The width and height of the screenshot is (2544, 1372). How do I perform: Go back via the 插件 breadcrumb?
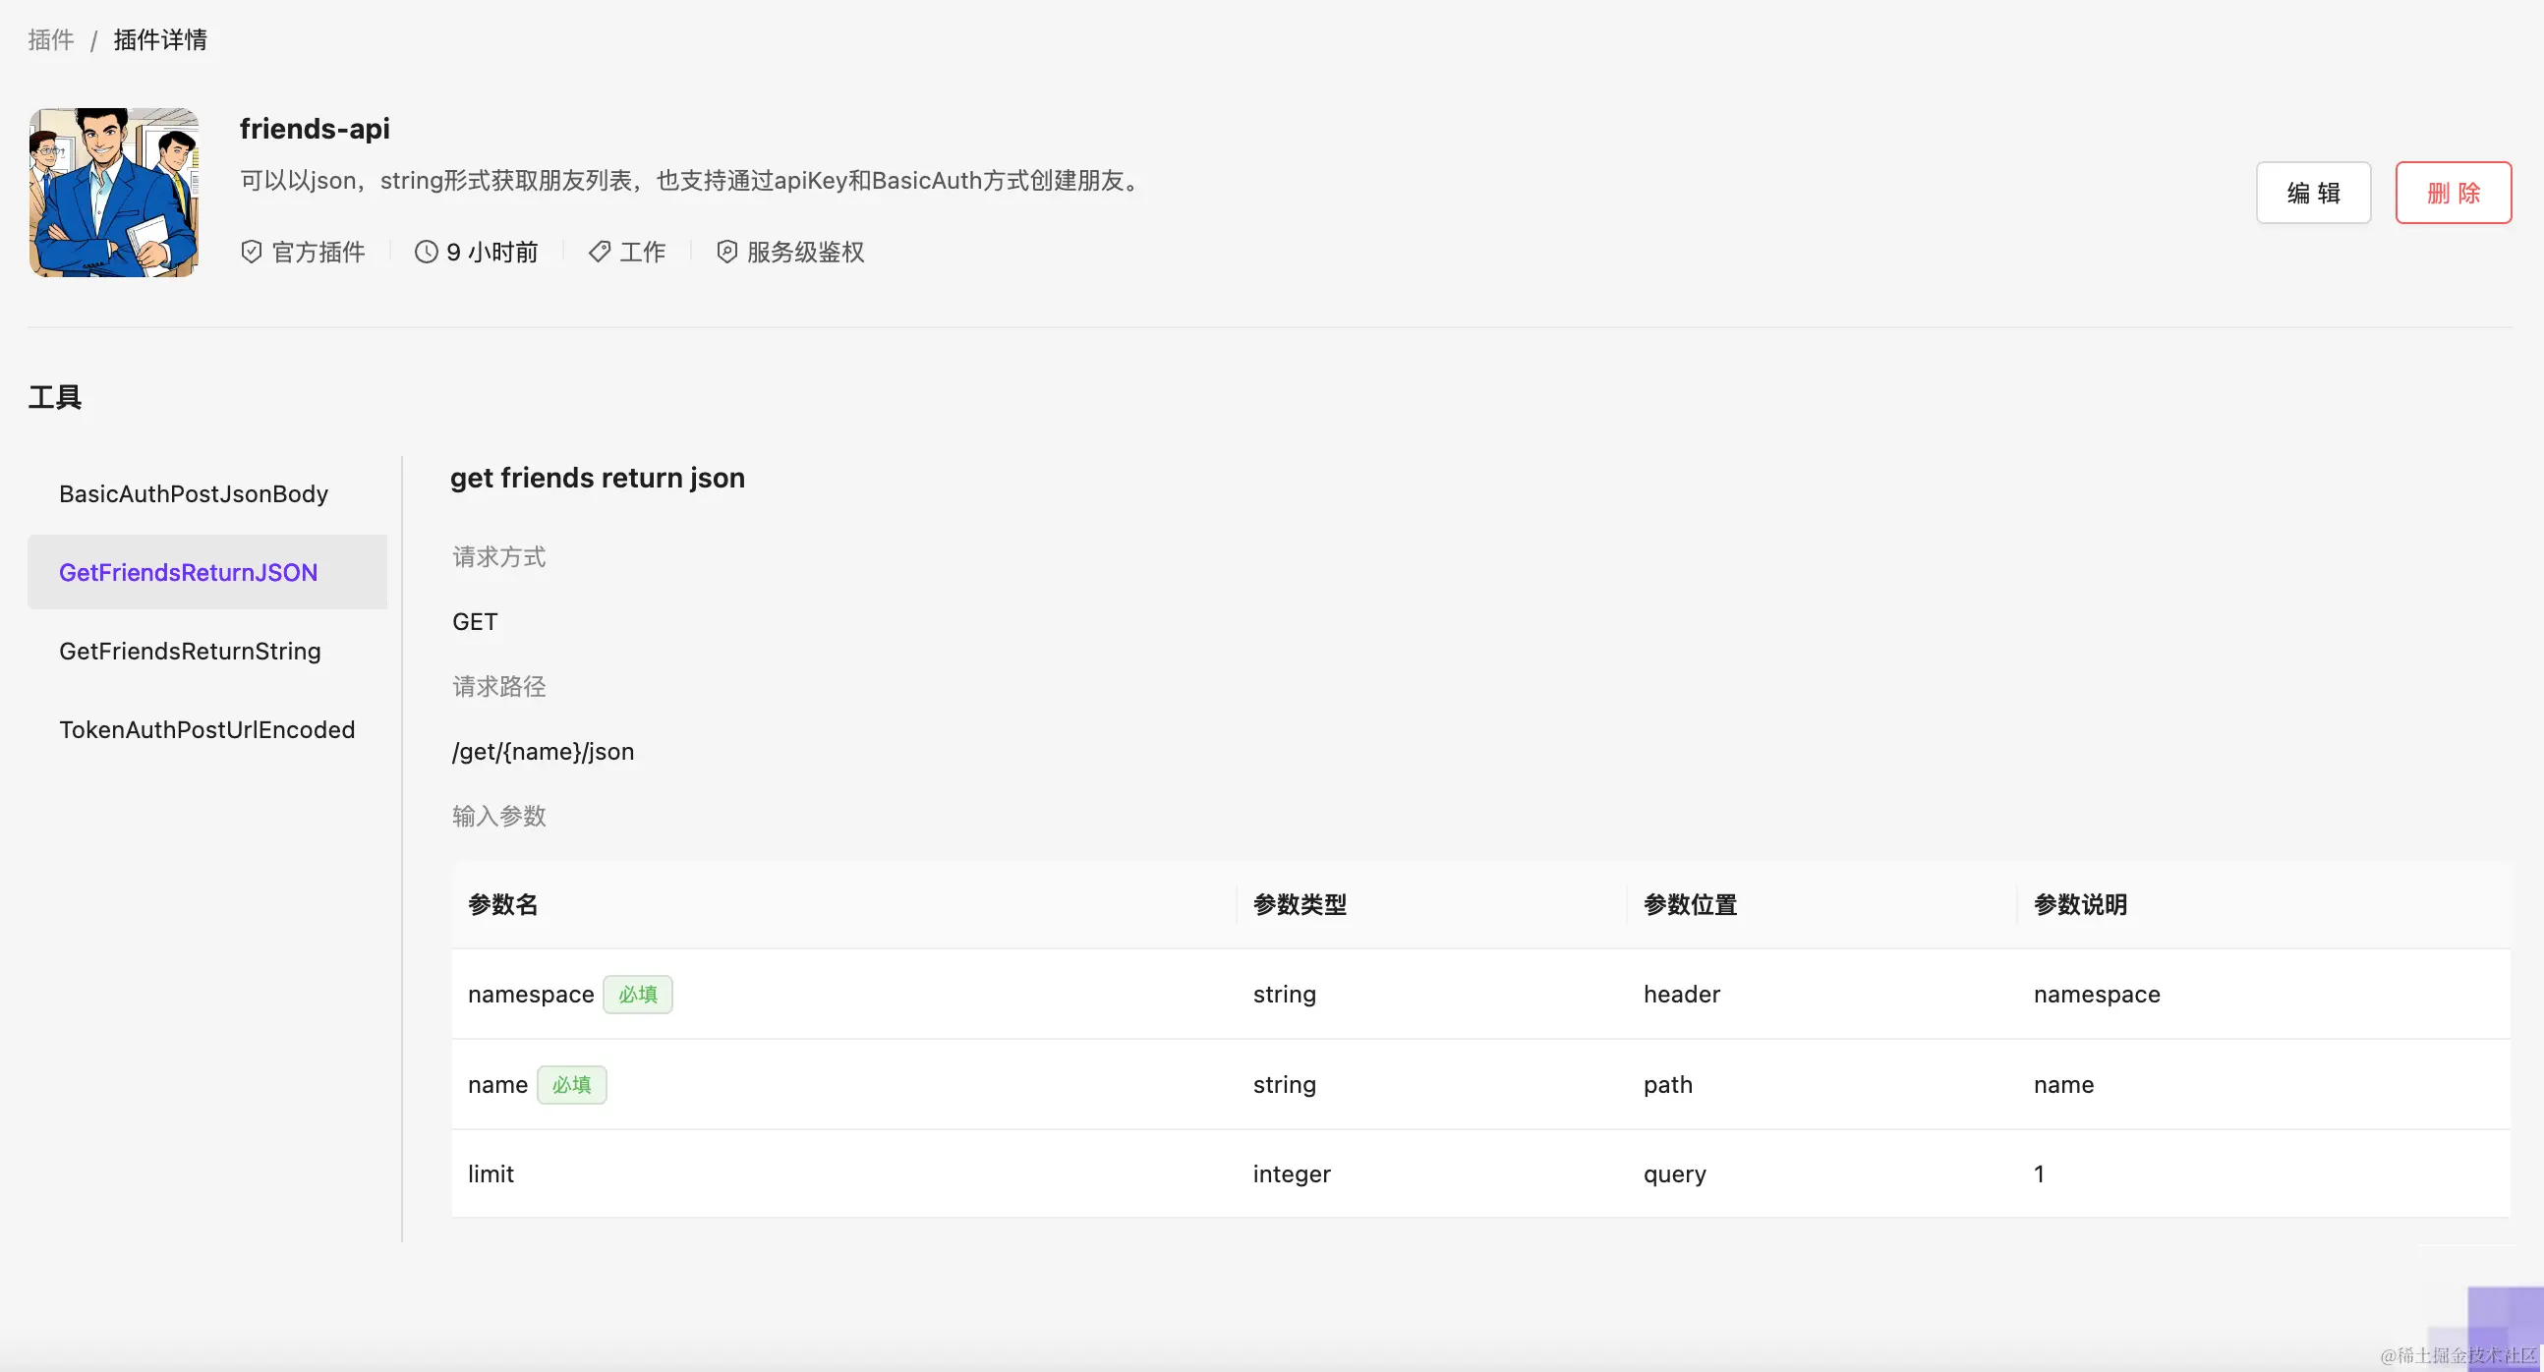click(x=50, y=39)
